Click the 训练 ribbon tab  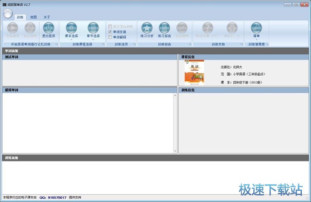pyautogui.click(x=20, y=17)
